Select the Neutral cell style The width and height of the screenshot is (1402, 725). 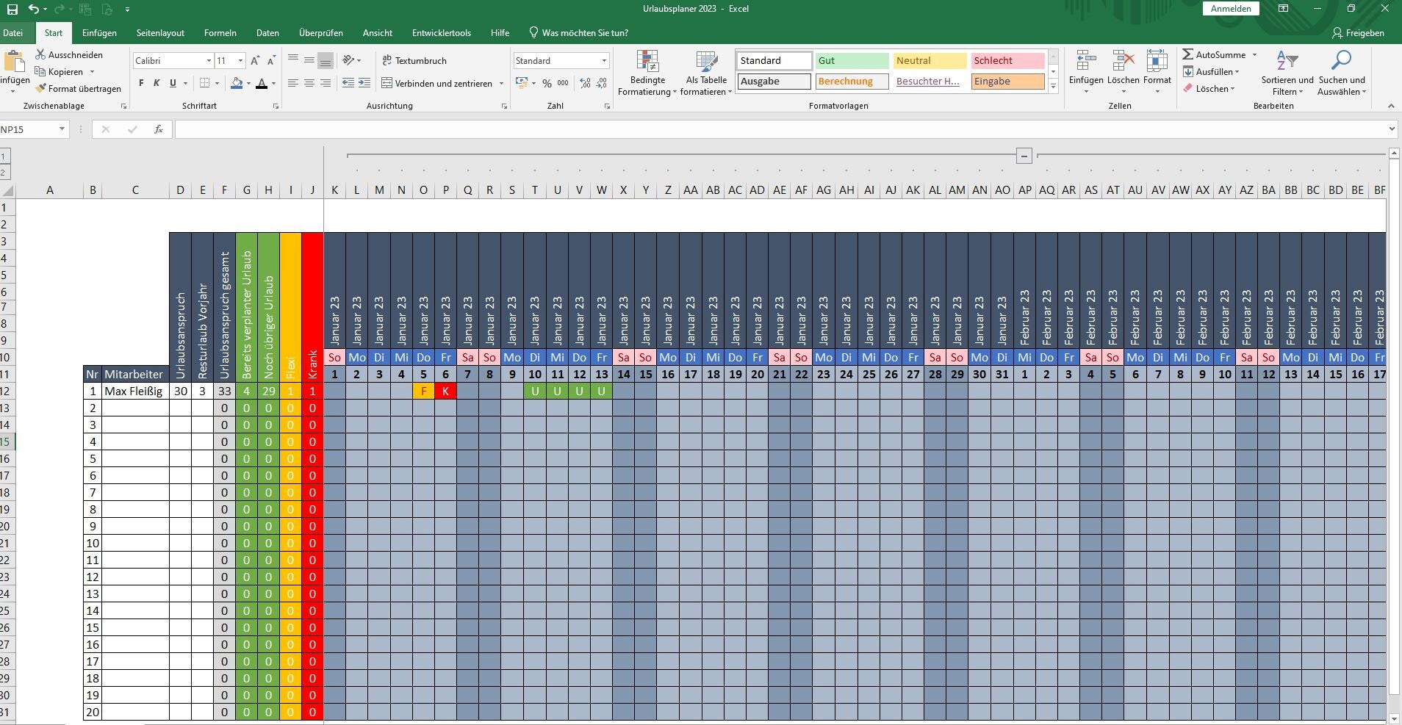pyautogui.click(x=930, y=60)
